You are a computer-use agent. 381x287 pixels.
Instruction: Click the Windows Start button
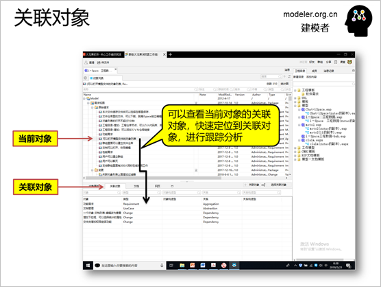[x=88, y=265]
